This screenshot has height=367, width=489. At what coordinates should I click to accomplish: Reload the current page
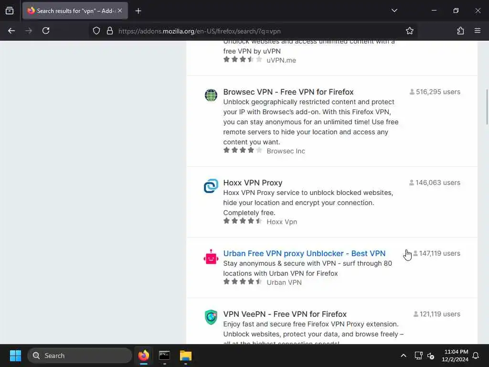point(46,31)
